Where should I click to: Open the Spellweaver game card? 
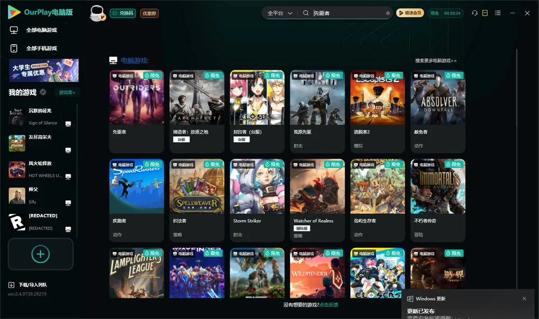point(197,200)
